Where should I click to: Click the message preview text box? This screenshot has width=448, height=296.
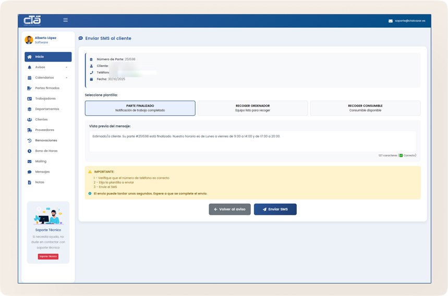tap(252, 142)
